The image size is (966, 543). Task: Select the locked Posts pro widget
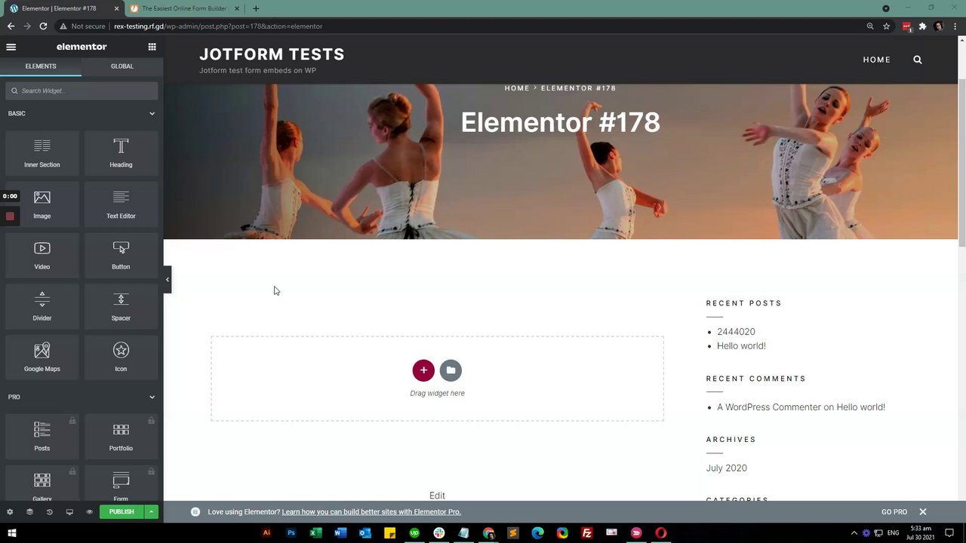click(42, 437)
